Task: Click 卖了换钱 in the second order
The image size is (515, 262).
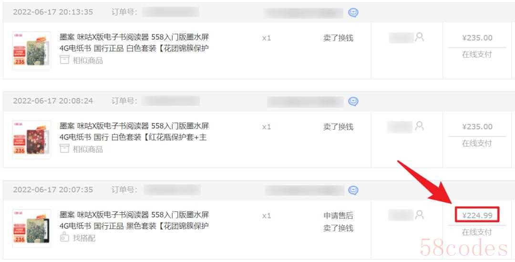Action: click(338, 127)
